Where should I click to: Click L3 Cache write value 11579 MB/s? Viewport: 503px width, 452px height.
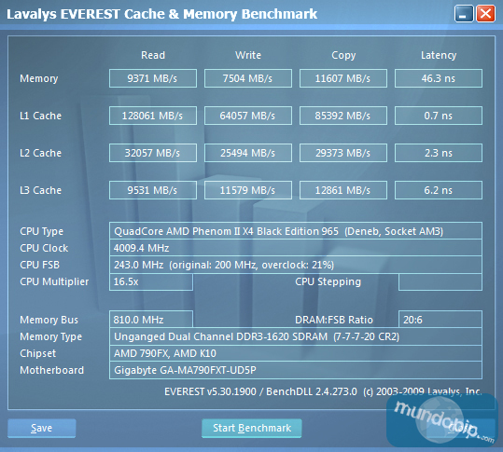point(248,190)
